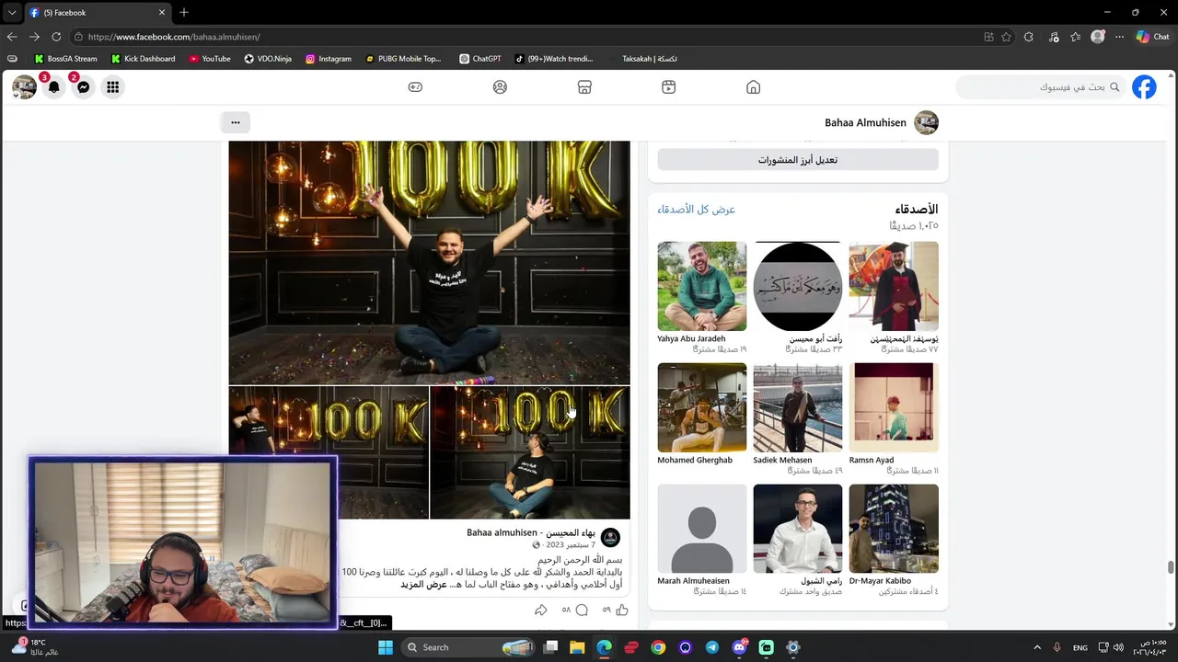Open account menu via profile avatar arrow
Viewport: 1178px width, 662px height.
point(24,87)
